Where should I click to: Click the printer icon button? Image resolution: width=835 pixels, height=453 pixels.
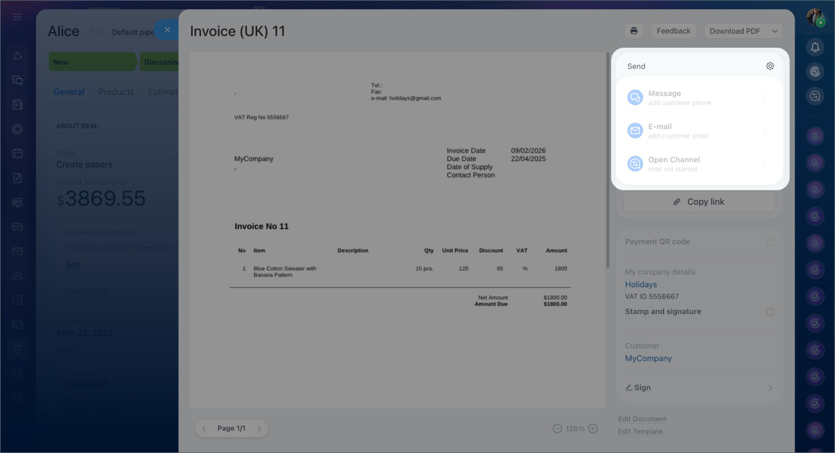pyautogui.click(x=633, y=31)
